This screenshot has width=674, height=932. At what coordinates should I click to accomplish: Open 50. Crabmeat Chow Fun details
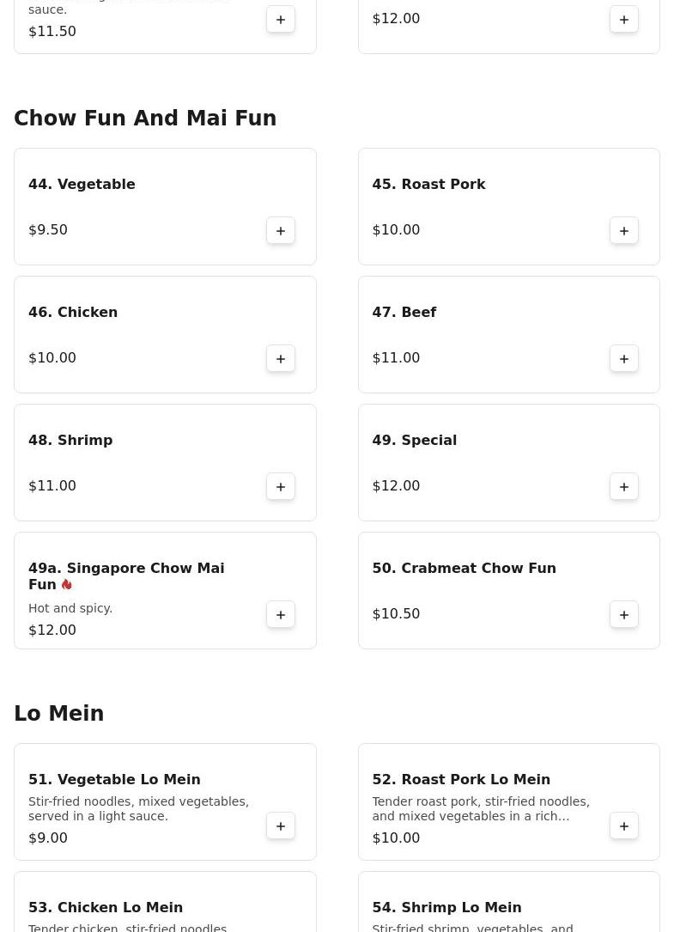click(464, 568)
